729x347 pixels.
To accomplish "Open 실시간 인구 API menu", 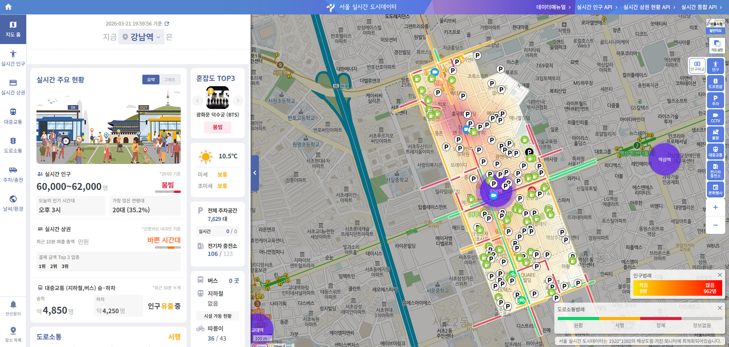I will pyautogui.click(x=596, y=7).
